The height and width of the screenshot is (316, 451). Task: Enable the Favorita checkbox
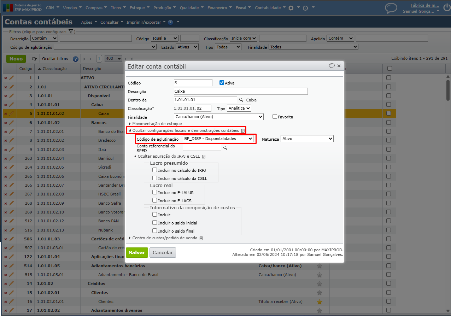pos(275,117)
